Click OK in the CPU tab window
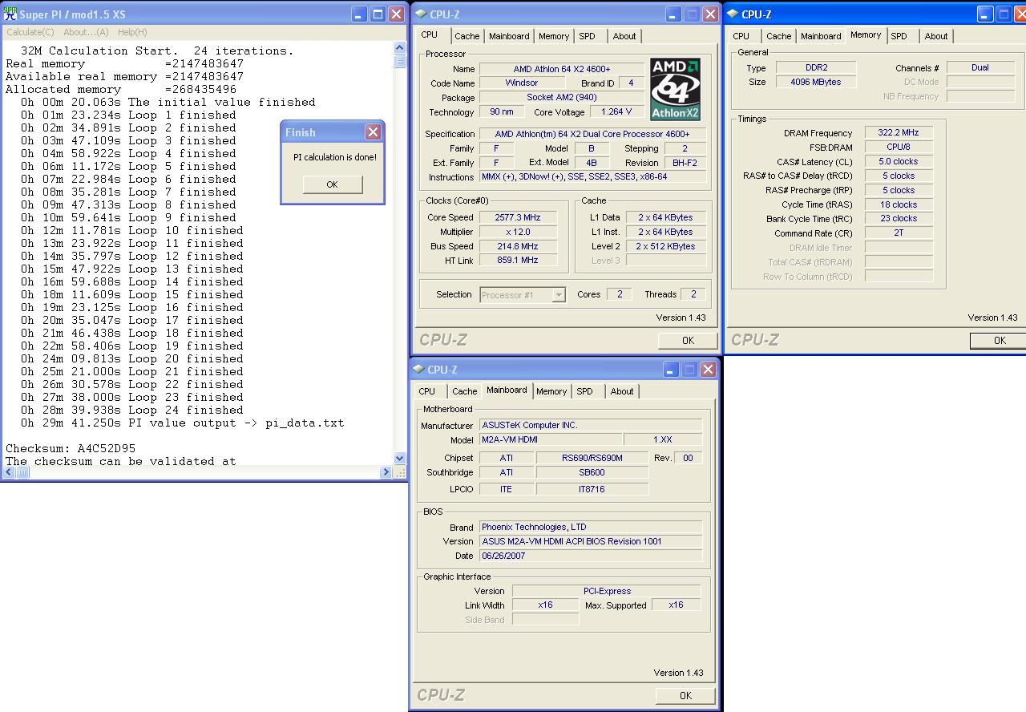 688,340
